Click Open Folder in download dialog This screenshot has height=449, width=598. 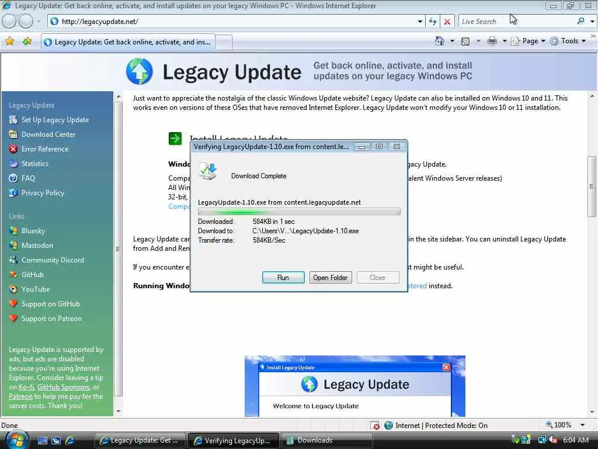331,278
